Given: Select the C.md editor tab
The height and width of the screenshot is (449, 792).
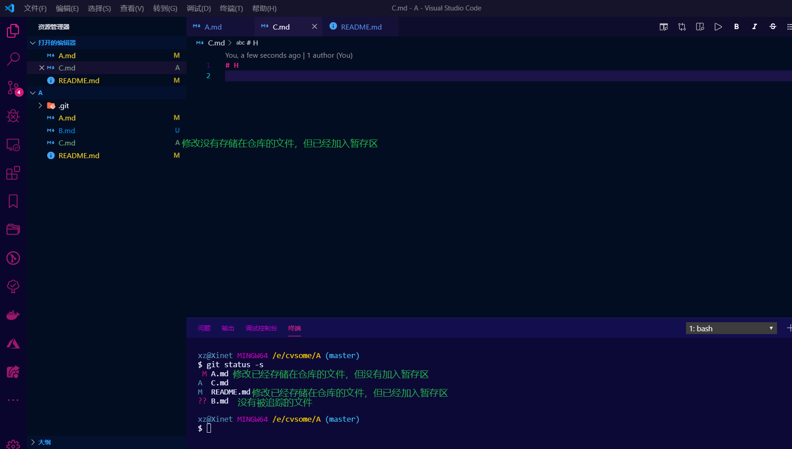Looking at the screenshot, I should point(281,27).
